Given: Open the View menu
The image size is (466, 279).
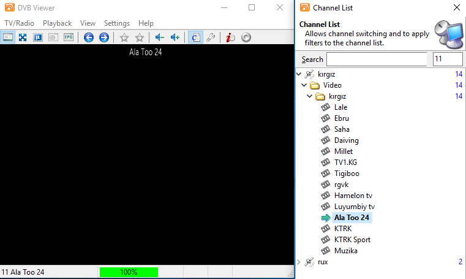Looking at the screenshot, I should [x=88, y=23].
